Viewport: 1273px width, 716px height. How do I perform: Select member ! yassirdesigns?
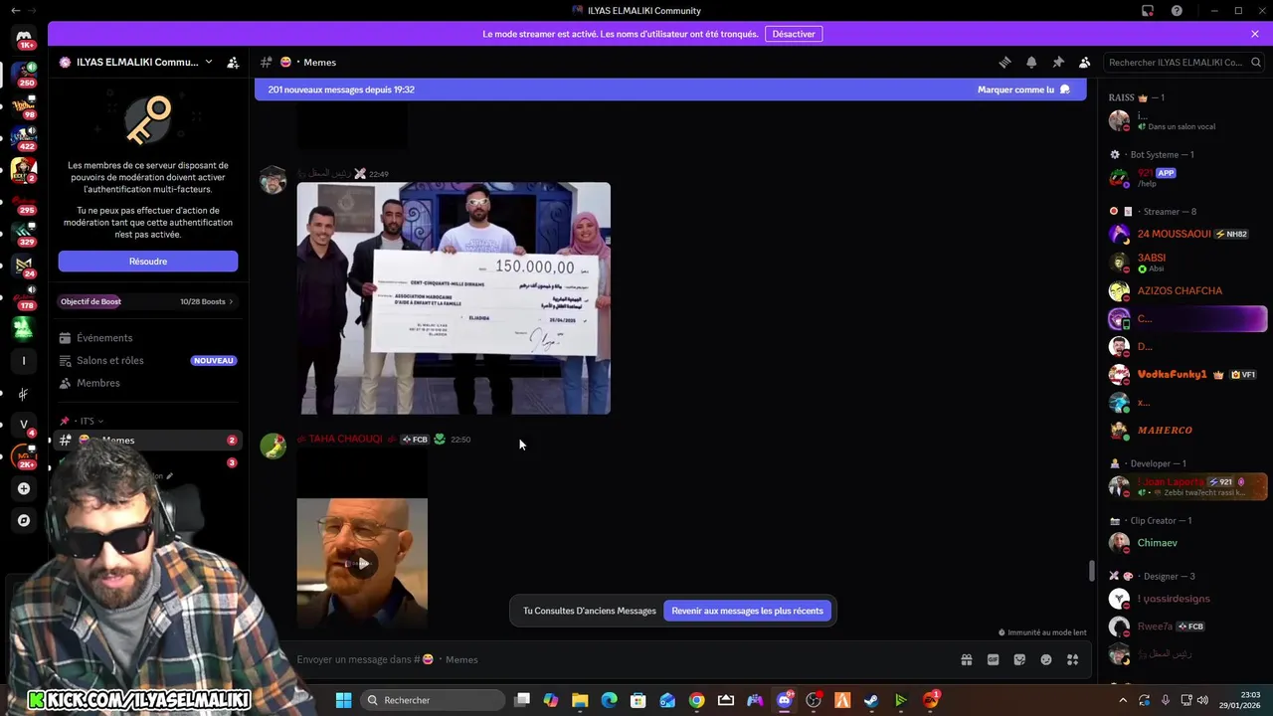1187,599
